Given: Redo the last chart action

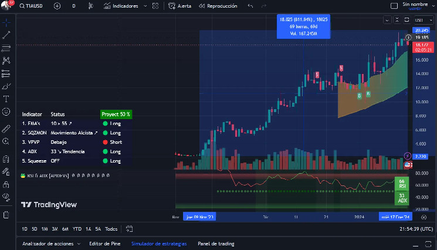Looking at the screenshot, I should [x=263, y=6].
